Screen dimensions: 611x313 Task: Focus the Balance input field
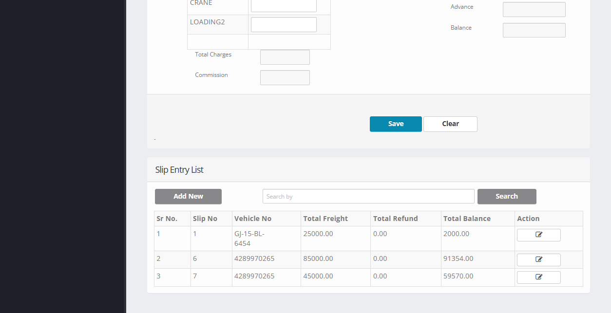pos(534,30)
